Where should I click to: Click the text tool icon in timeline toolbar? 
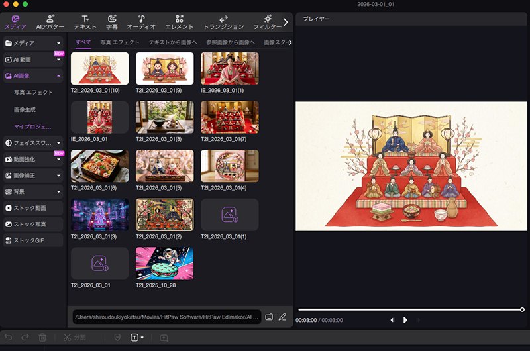(134, 338)
